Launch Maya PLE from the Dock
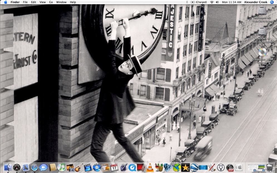The width and height of the screenshot is (277, 173). 230,167
